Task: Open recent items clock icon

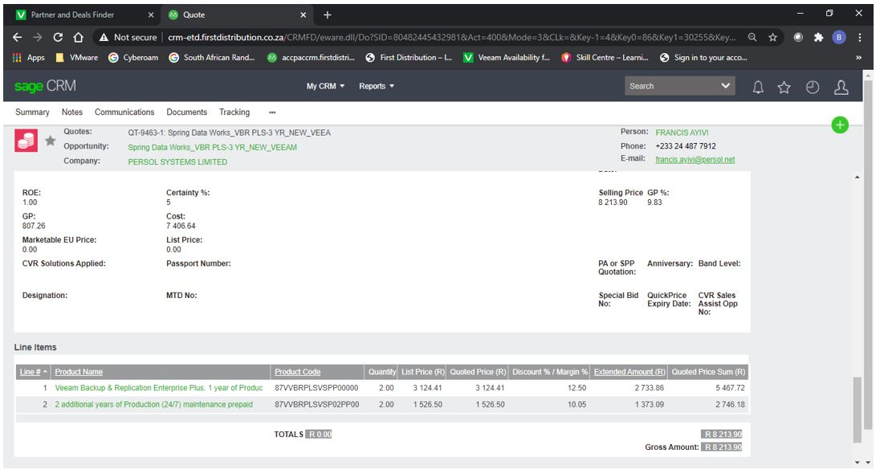Action: pyautogui.click(x=813, y=88)
